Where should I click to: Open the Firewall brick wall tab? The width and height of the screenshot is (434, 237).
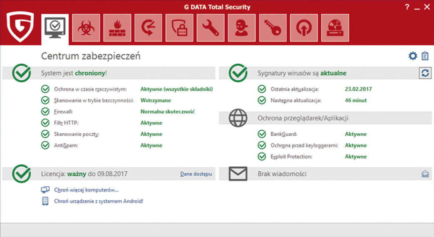[117, 28]
